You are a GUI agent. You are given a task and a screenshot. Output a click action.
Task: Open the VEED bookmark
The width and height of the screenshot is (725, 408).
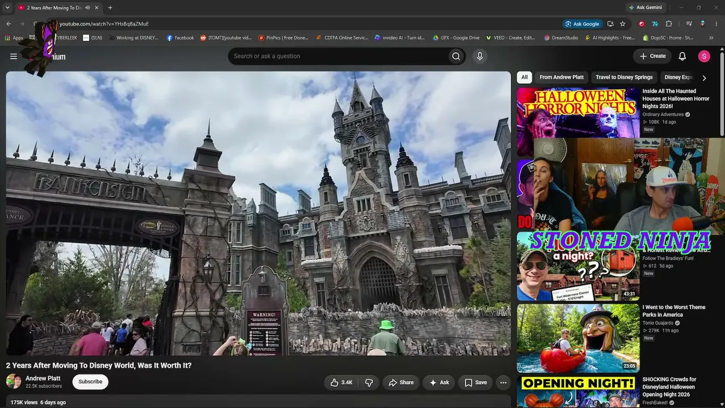click(x=510, y=38)
